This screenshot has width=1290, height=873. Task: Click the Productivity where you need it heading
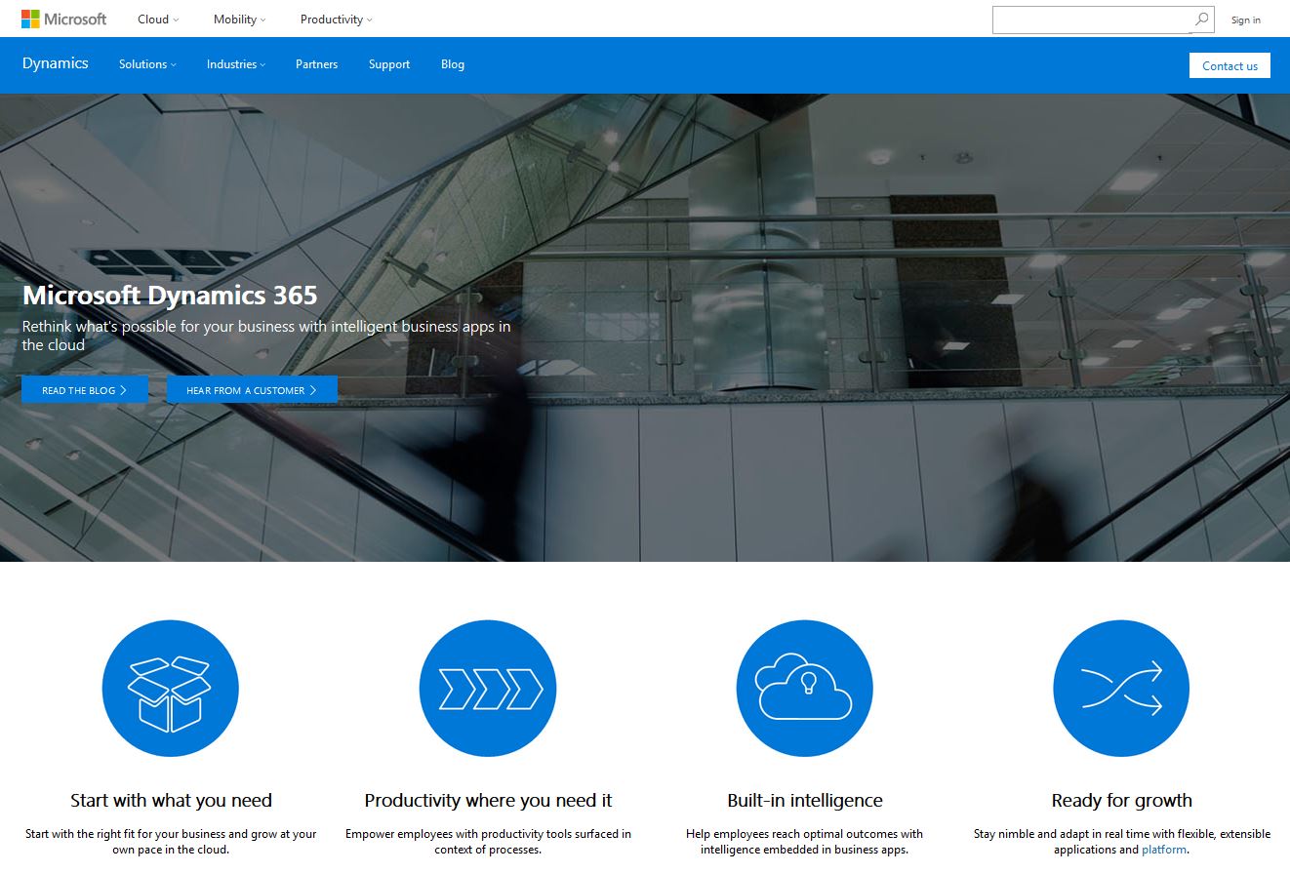[488, 801]
